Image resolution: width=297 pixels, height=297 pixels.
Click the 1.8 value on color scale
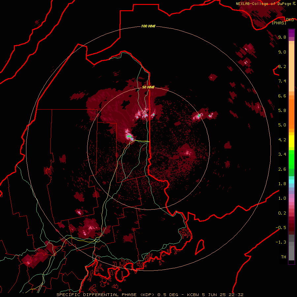(282, 184)
